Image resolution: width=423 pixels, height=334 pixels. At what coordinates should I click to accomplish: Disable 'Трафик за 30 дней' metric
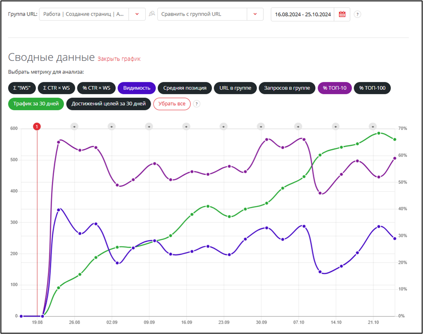click(x=36, y=104)
